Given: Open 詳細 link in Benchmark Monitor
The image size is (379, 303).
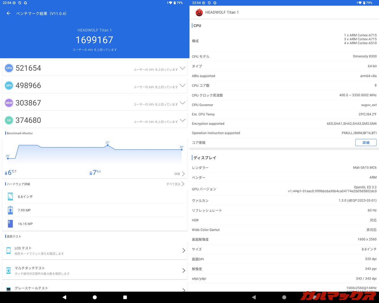Looking at the screenshot, I should (179, 174).
